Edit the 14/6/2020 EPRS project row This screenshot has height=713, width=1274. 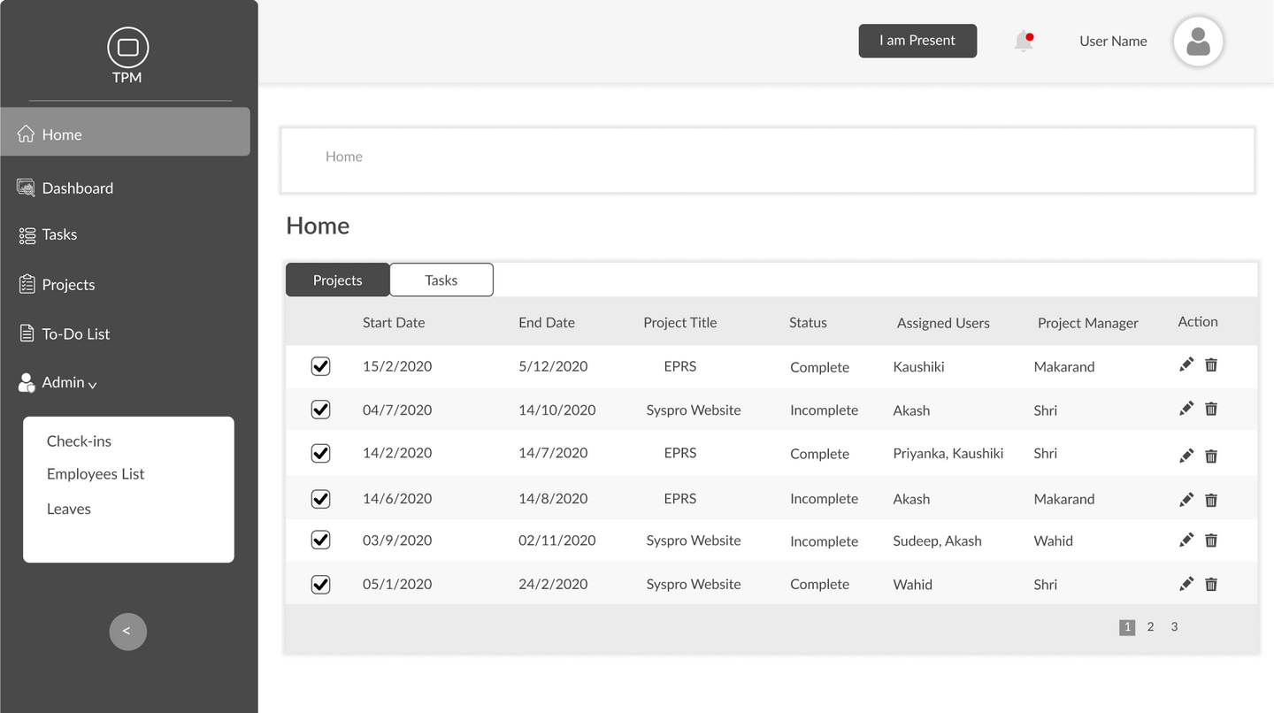1186,500
